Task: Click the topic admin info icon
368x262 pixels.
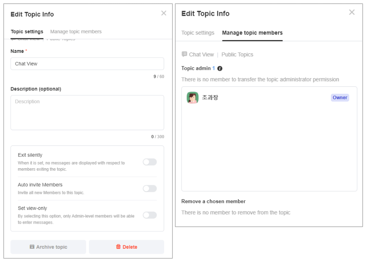Action: click(x=220, y=68)
